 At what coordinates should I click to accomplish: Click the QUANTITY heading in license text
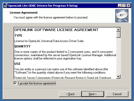(23, 46)
